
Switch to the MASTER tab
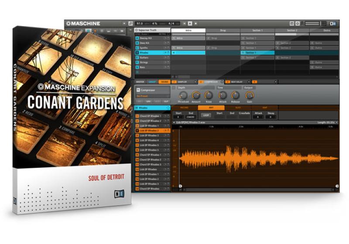point(140,82)
